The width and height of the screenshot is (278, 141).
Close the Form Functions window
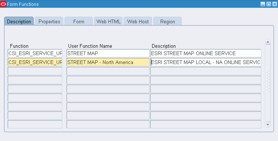274,4
